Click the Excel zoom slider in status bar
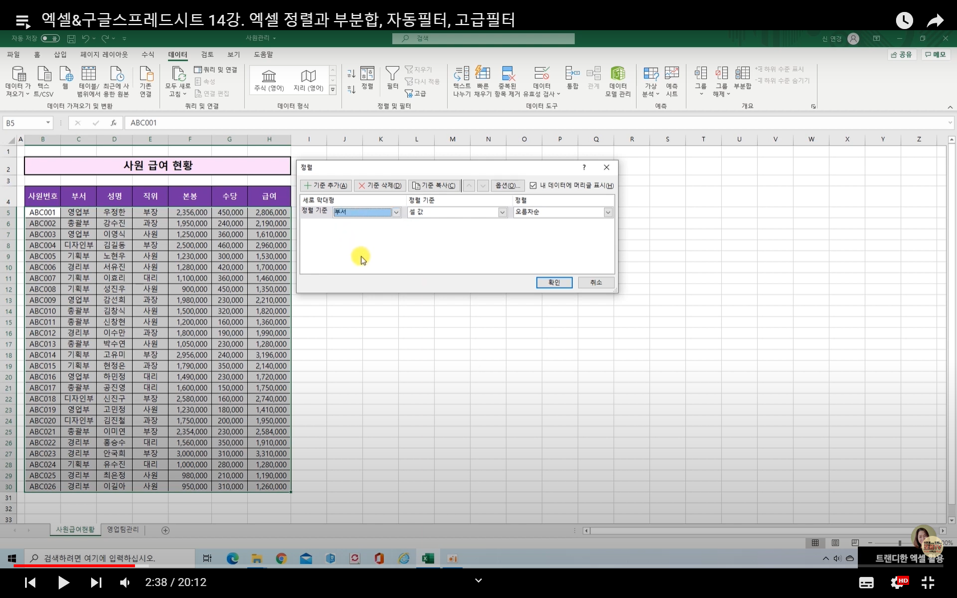 [900, 543]
